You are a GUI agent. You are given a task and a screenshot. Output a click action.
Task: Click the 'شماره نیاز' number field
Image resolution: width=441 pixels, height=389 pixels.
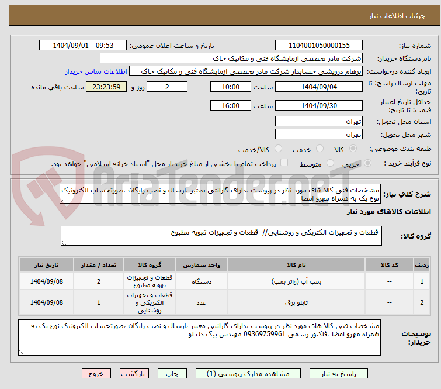tap(318, 45)
